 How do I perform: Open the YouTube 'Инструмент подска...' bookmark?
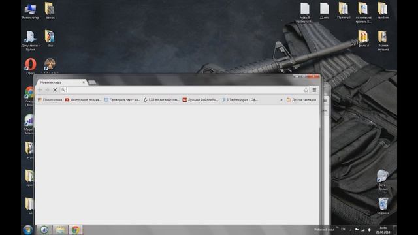tap(83, 100)
